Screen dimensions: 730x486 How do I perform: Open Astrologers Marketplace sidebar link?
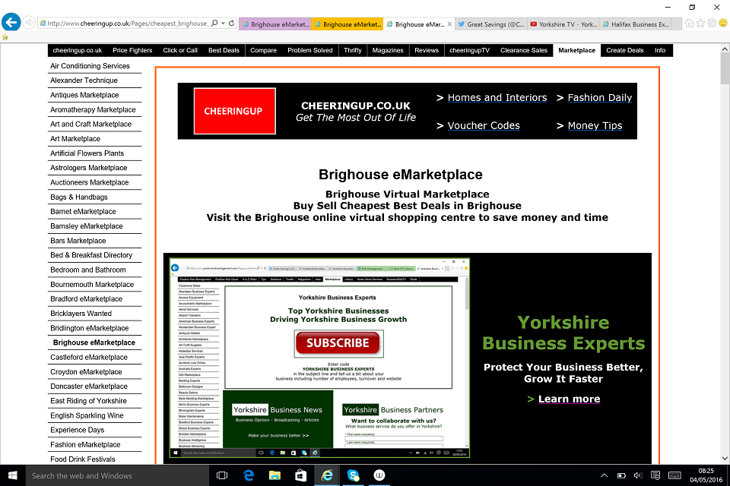click(x=88, y=168)
